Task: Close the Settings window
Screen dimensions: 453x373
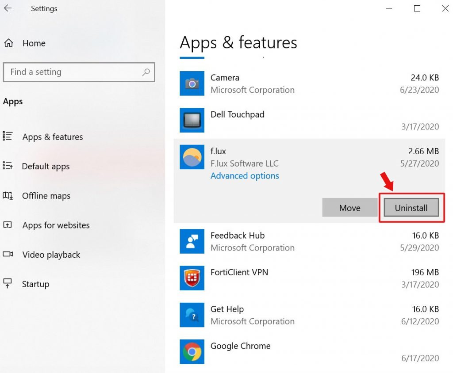Action: click(445, 8)
